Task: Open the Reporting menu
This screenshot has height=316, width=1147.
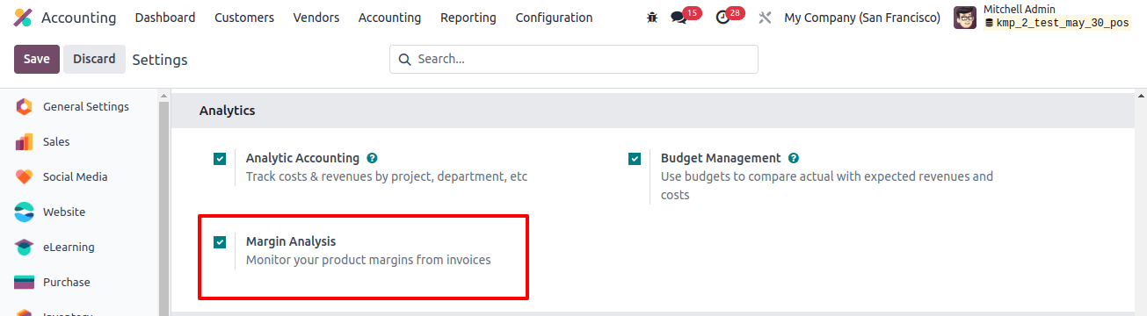Action: point(468,18)
